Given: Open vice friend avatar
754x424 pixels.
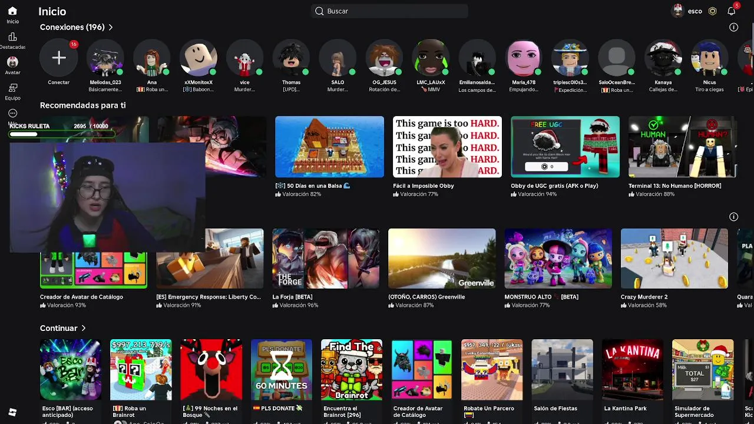Looking at the screenshot, I should tap(244, 58).
